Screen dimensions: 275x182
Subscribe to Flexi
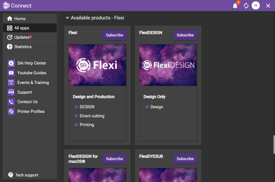tap(114, 35)
